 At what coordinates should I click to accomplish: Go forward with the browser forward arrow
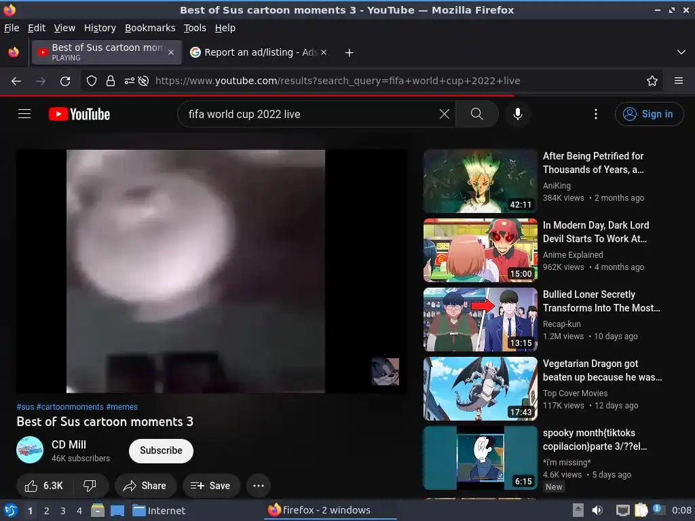pyautogui.click(x=41, y=81)
